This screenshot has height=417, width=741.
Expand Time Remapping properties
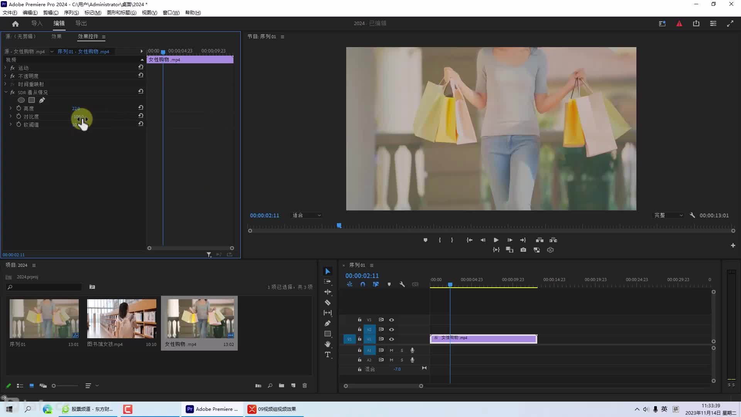click(5, 84)
